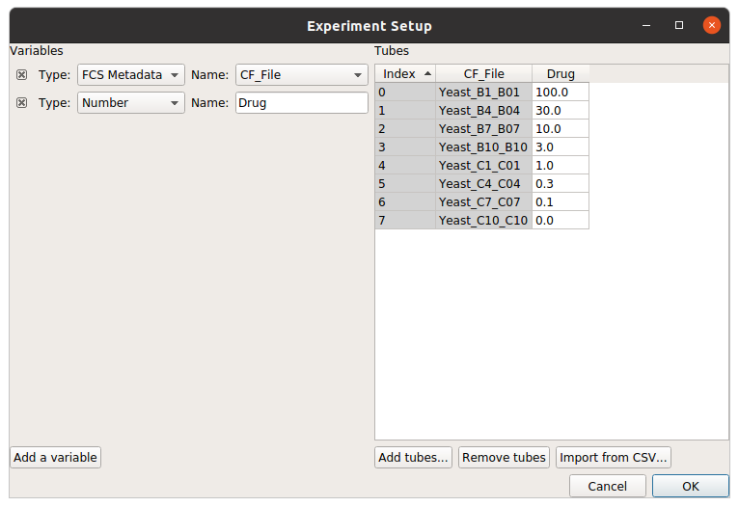Click Add a variable button

55,458
